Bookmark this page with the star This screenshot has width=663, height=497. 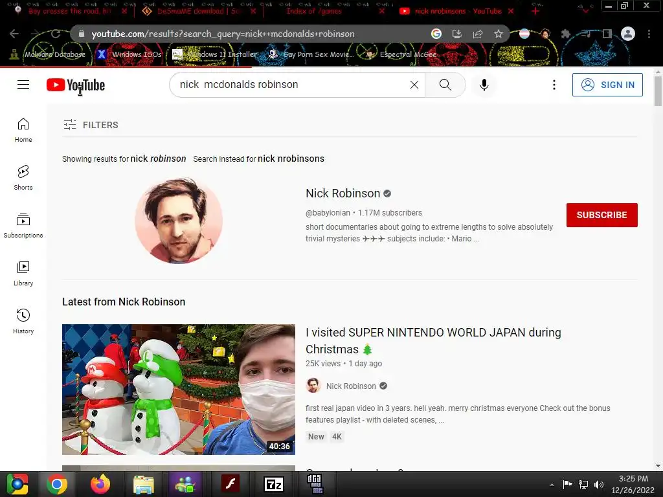point(499,34)
